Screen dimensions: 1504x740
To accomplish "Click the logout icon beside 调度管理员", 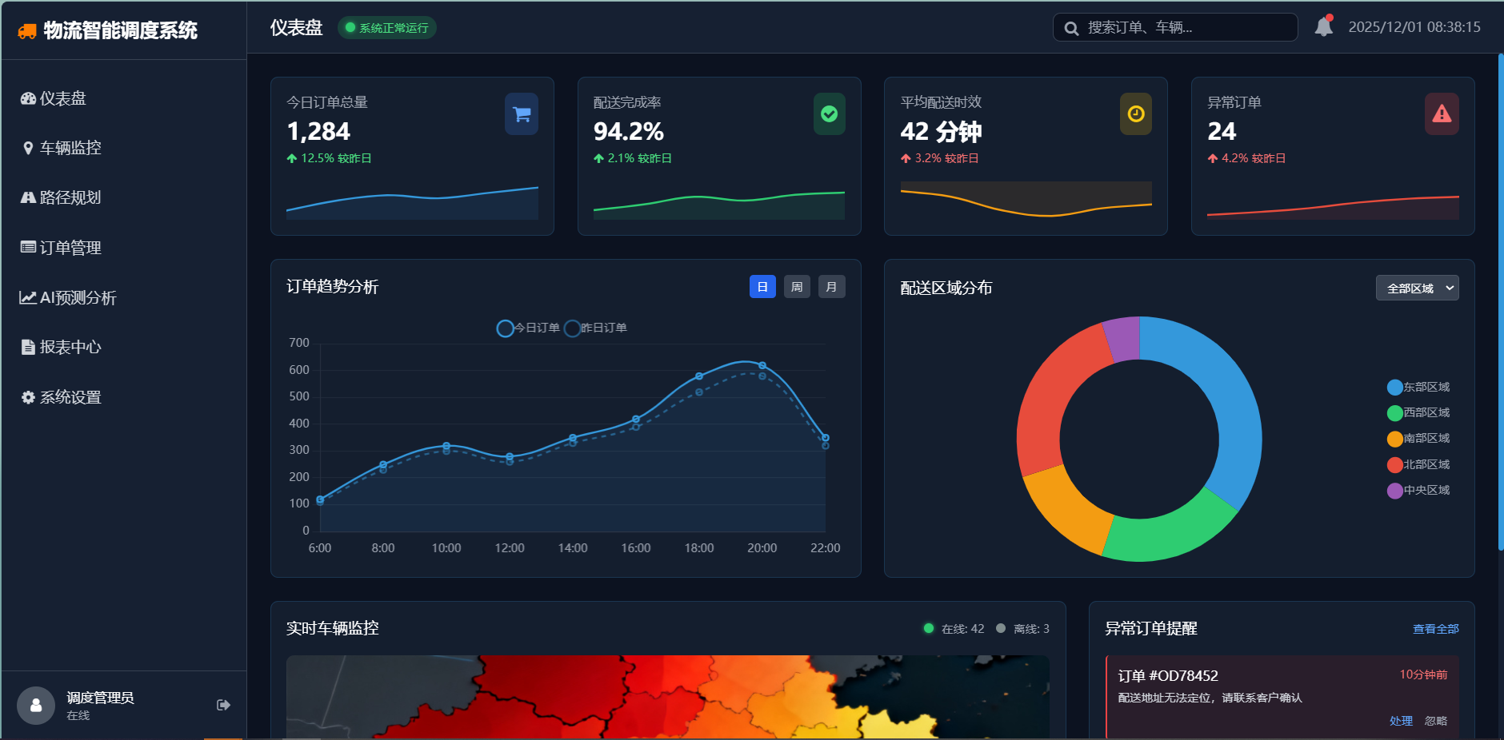I will coord(223,705).
